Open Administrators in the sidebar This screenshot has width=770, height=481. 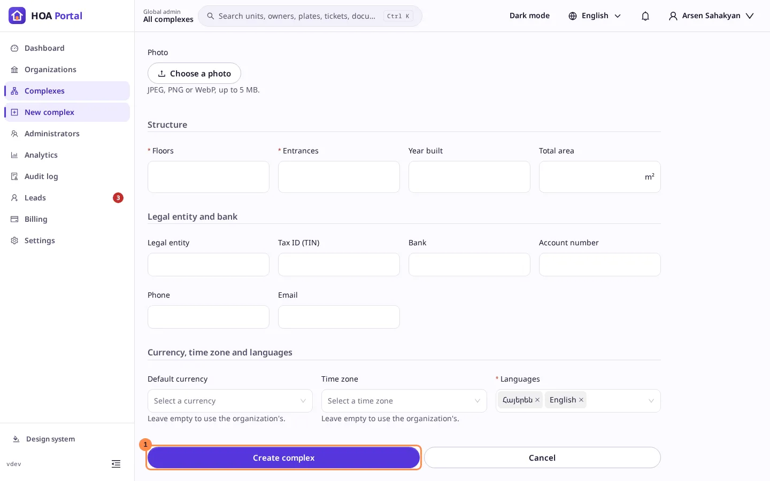click(x=67, y=134)
